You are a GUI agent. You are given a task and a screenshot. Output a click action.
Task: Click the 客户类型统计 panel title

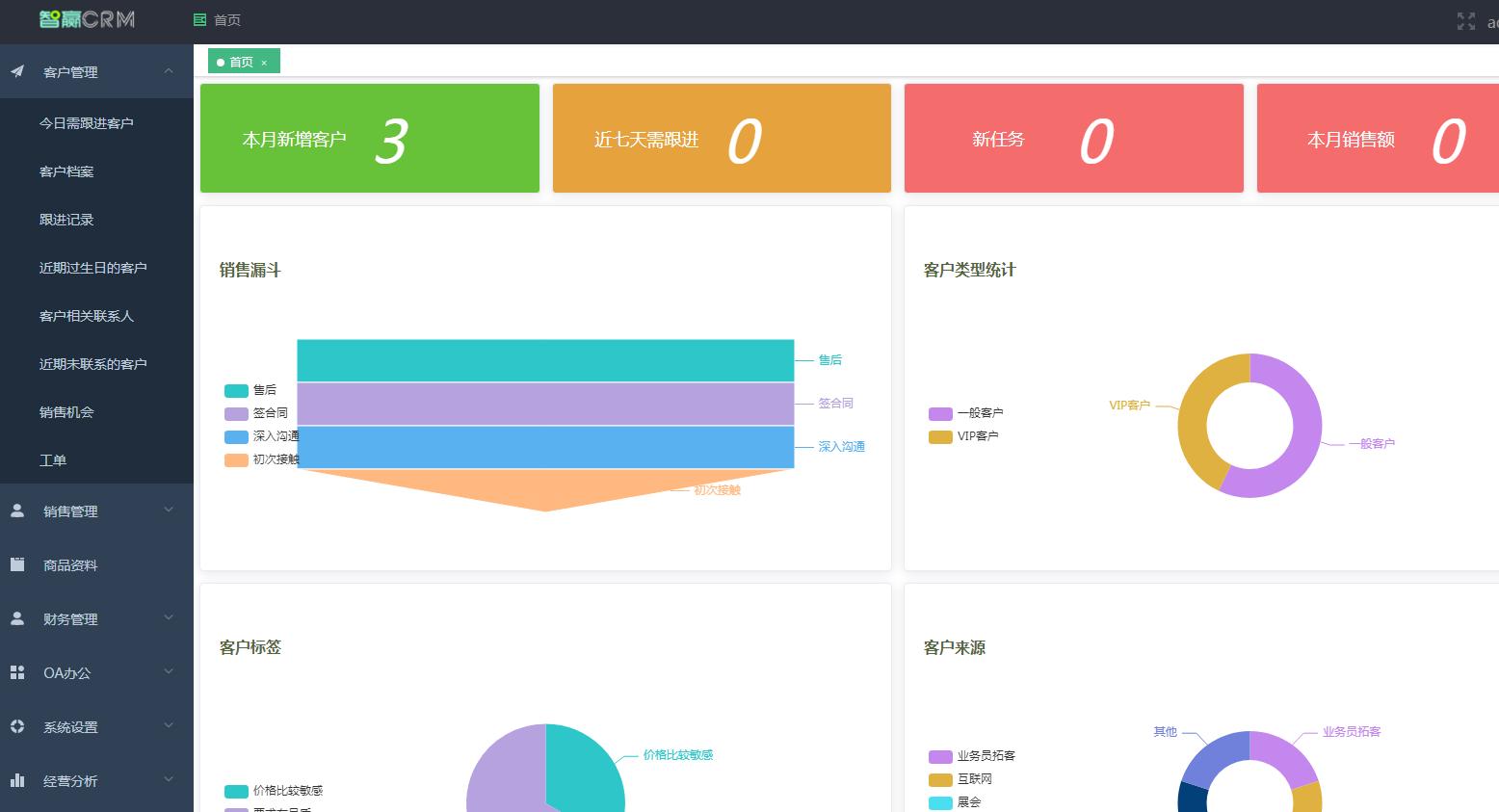pyautogui.click(x=969, y=270)
